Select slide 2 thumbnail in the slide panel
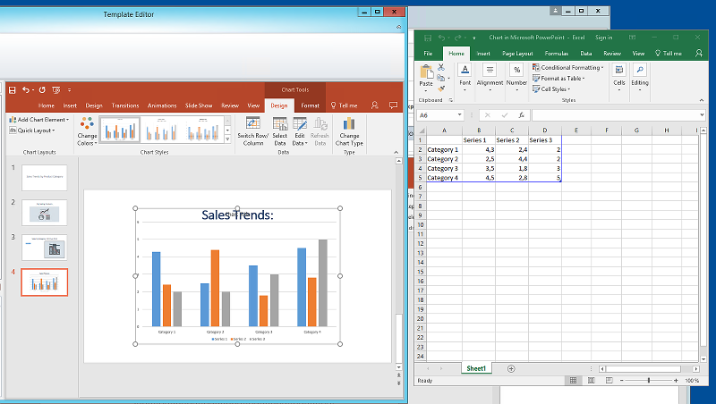Image resolution: width=716 pixels, height=404 pixels. [x=45, y=213]
